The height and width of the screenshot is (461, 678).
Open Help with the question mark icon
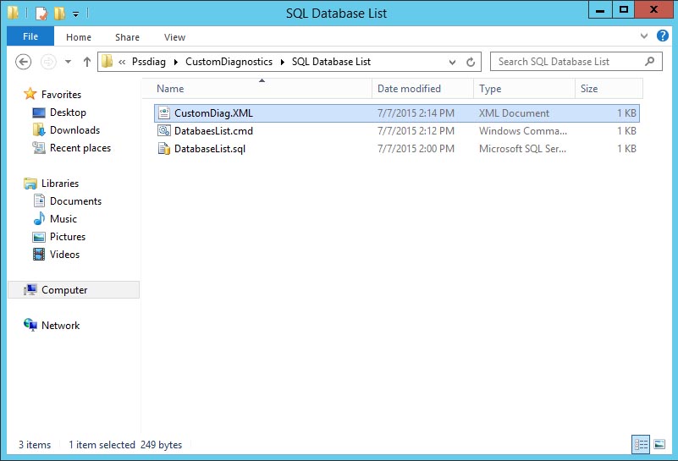[662, 36]
